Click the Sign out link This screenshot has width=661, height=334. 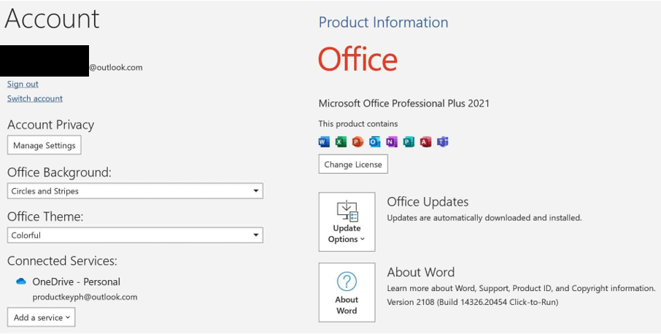click(23, 84)
